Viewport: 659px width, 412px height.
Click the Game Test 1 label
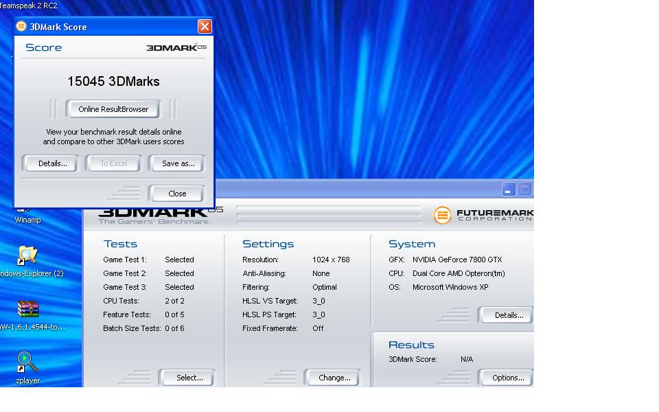click(x=124, y=260)
